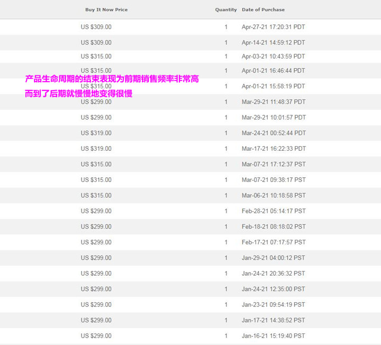
Task: Click the US $315.00 price in Mar-07-21 09:38:17 row
Action: click(96, 180)
